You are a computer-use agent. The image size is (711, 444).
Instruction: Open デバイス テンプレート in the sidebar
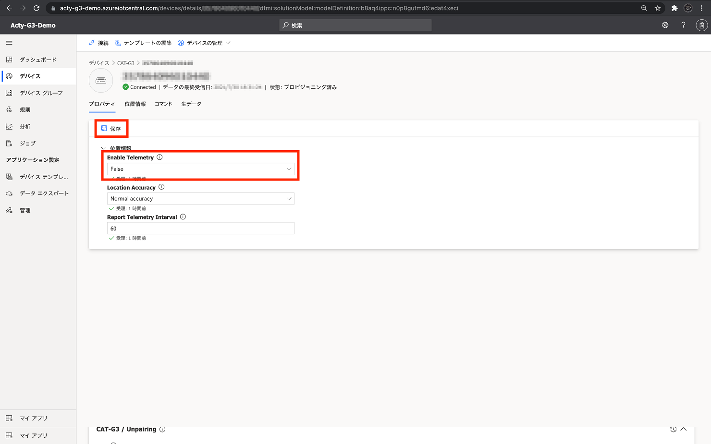pos(38,177)
